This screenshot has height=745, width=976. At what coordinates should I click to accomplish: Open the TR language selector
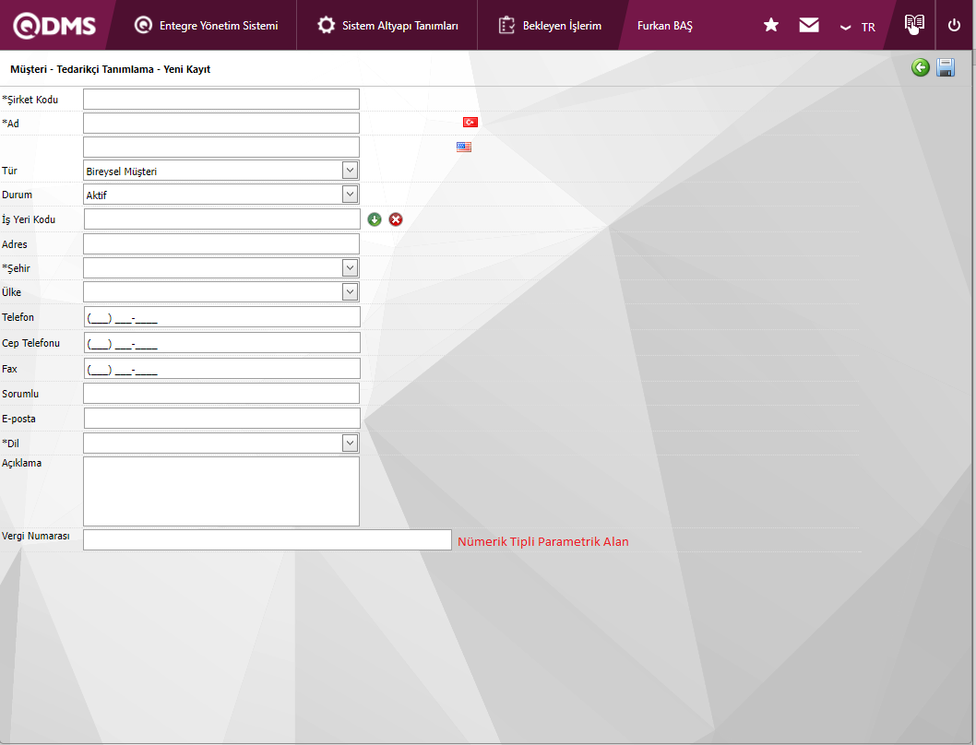tap(858, 27)
